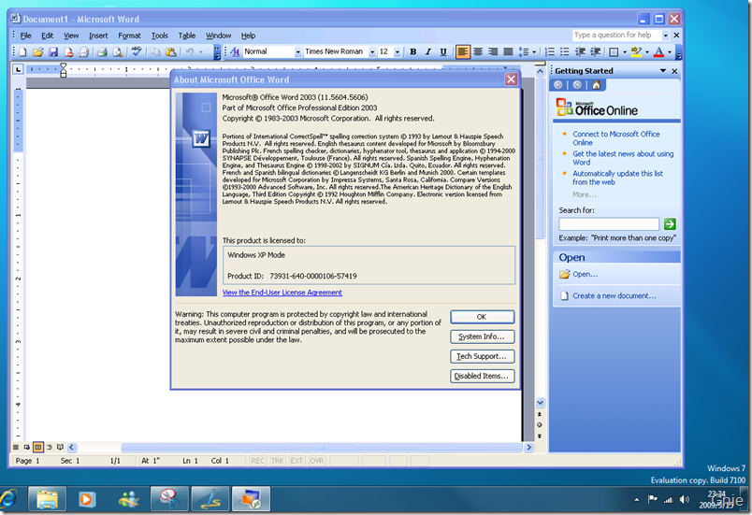The width and height of the screenshot is (752, 515).
Task: Click OK in the About dialog
Action: [x=482, y=317]
